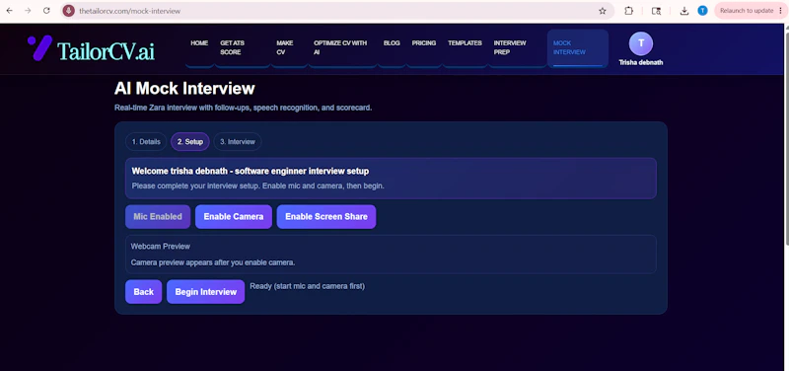
Task: Open the Chrome profile avatar
Action: pyautogui.click(x=702, y=11)
